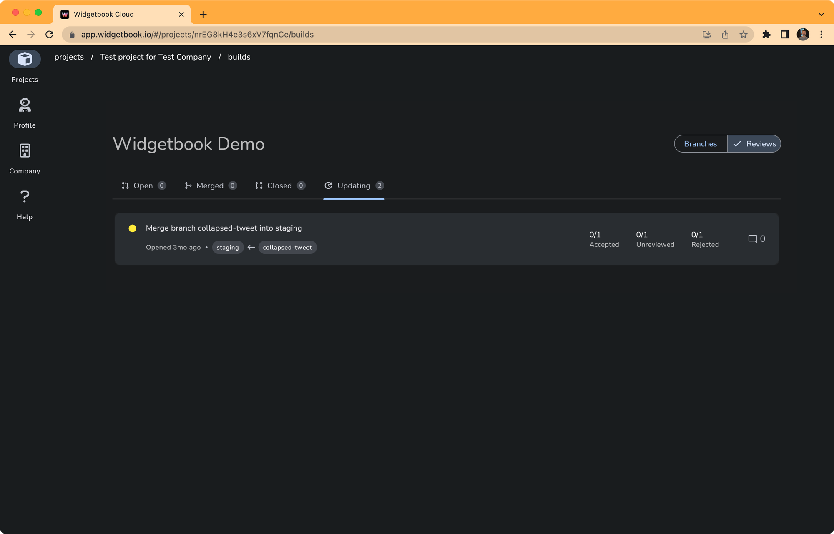Reload the page with the refresh icon
Image resolution: width=834 pixels, height=534 pixels.
pyautogui.click(x=49, y=35)
